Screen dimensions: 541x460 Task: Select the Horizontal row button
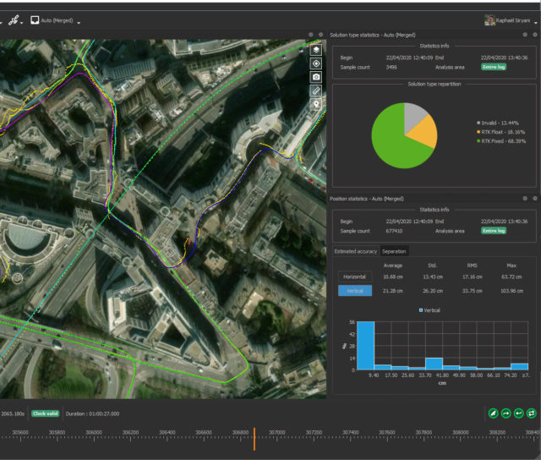click(354, 277)
